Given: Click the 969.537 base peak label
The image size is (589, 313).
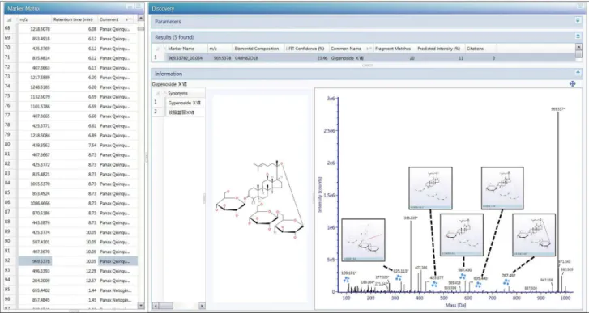Looking at the screenshot, I should click(x=558, y=108).
